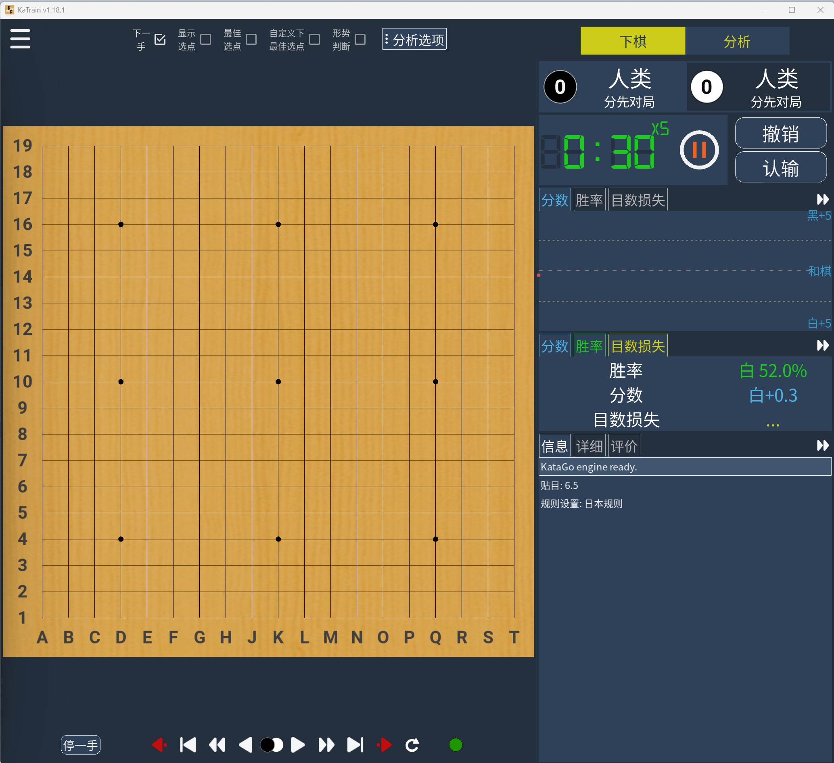Jump to previous mistake red arrow

click(x=159, y=745)
